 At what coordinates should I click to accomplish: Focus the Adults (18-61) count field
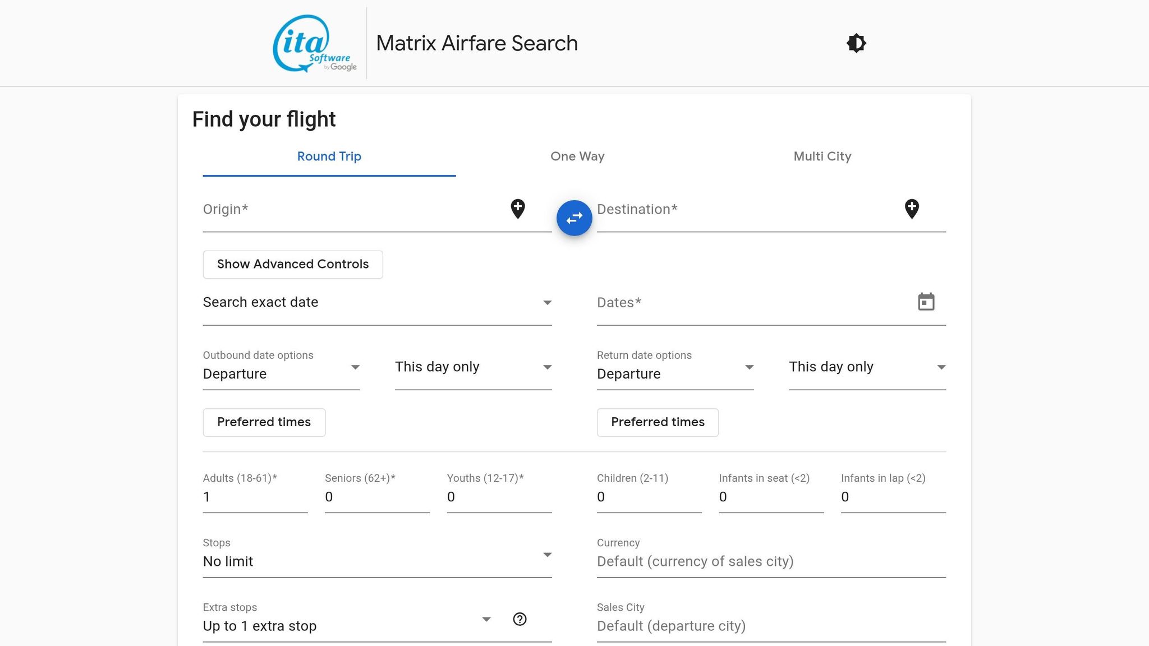(x=255, y=497)
